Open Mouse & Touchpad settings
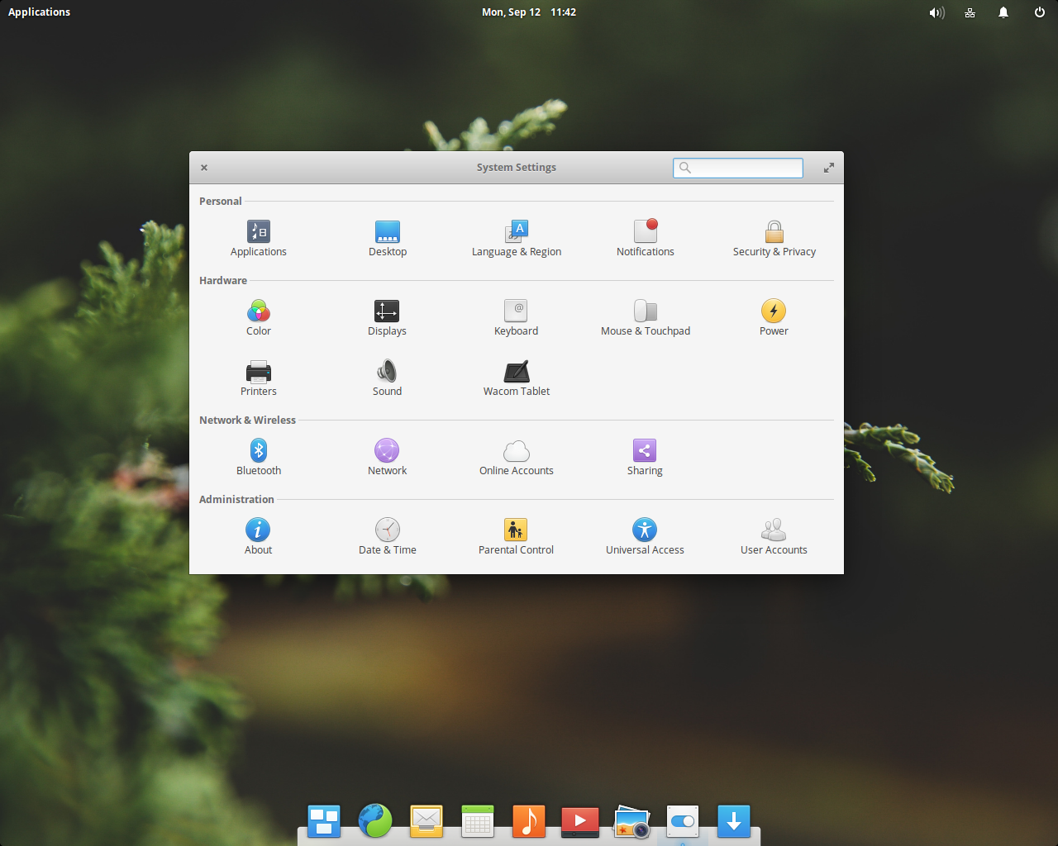Viewport: 1058px width, 846px height. click(646, 319)
